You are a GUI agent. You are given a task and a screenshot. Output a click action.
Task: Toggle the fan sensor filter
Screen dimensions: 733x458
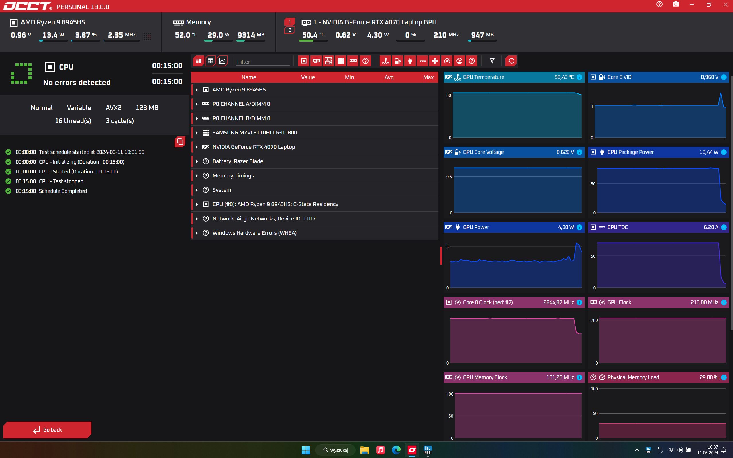point(435,61)
